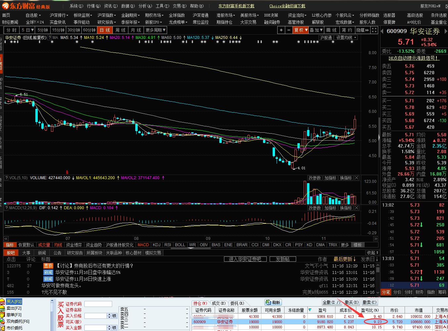448x331 pixels.
Task: Open the 系统(S) menu
Action: click(76, 6)
